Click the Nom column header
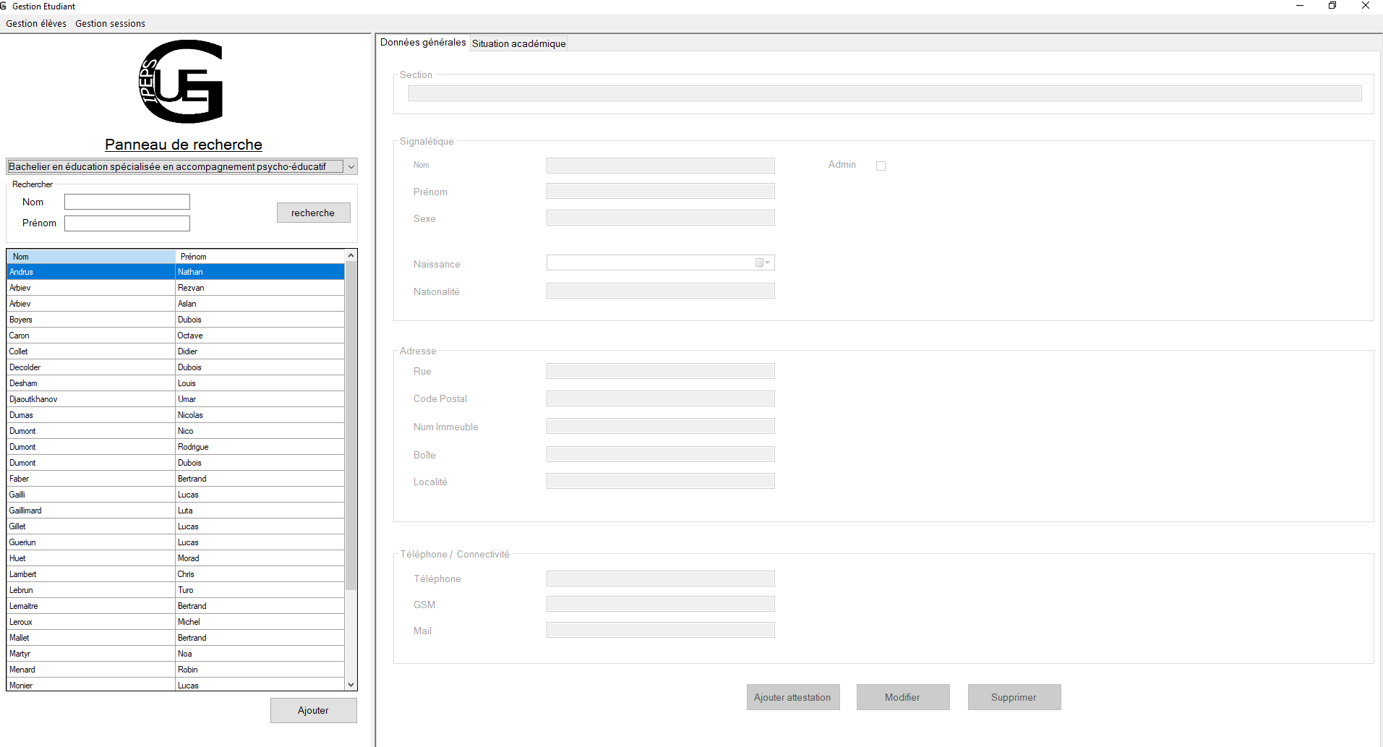This screenshot has height=747, width=1383. 90,256
